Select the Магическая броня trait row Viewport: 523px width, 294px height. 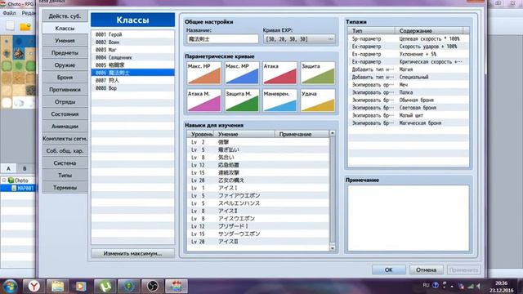(409, 123)
